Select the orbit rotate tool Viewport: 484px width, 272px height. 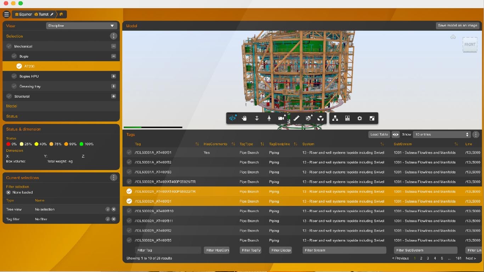click(232, 118)
